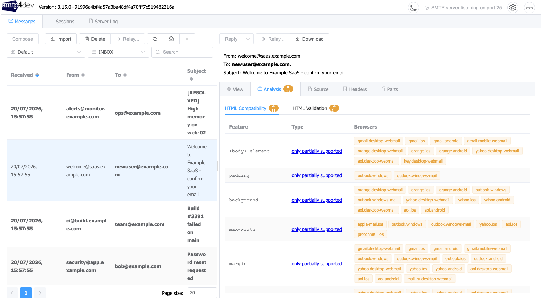Image resolution: width=542 pixels, height=305 pixels.
Task: Click apple-mail.ios tag in max-width row
Action: click(x=370, y=224)
